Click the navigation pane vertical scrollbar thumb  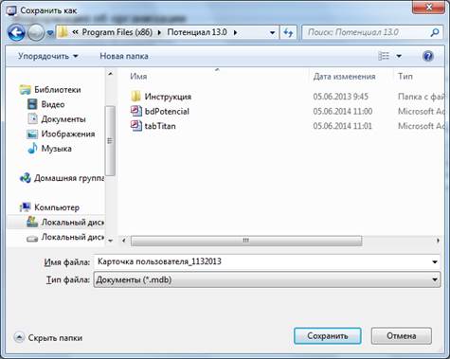[110, 141]
